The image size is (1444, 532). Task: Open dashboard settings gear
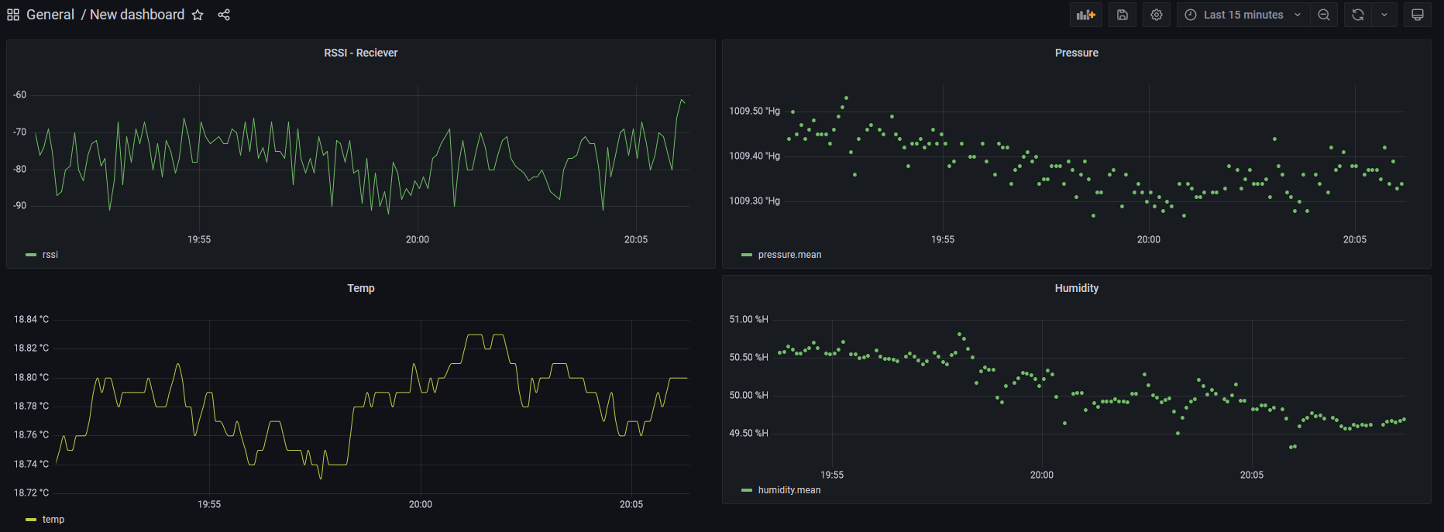click(x=1156, y=15)
